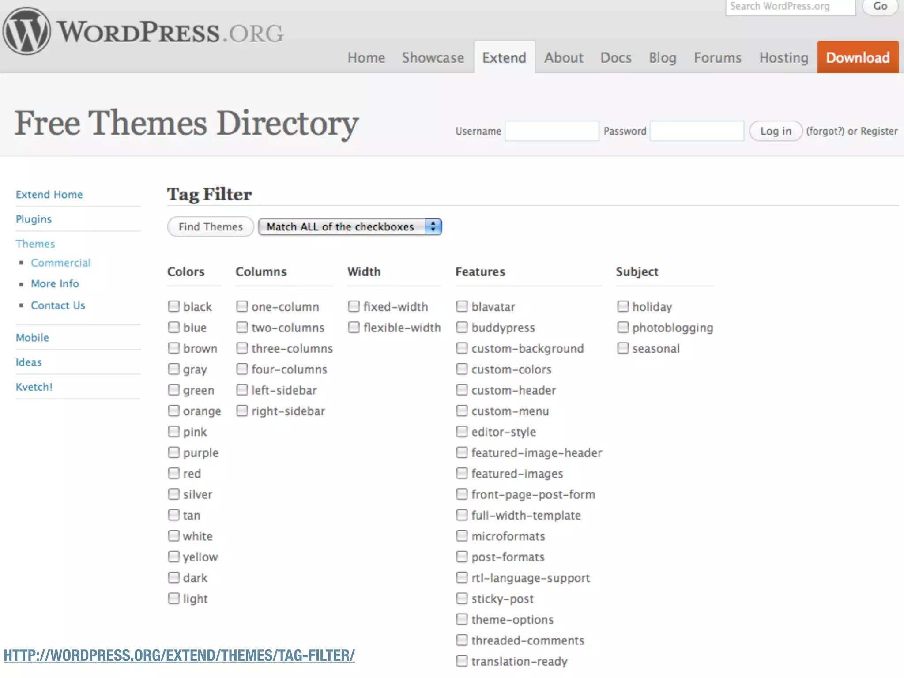The width and height of the screenshot is (904, 678).
Task: Open the Commercial themes link
Action: pos(60,263)
